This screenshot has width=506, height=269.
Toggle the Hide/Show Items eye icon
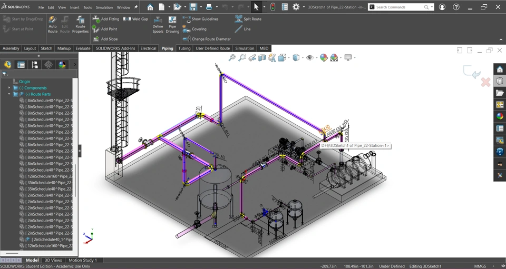click(x=309, y=58)
